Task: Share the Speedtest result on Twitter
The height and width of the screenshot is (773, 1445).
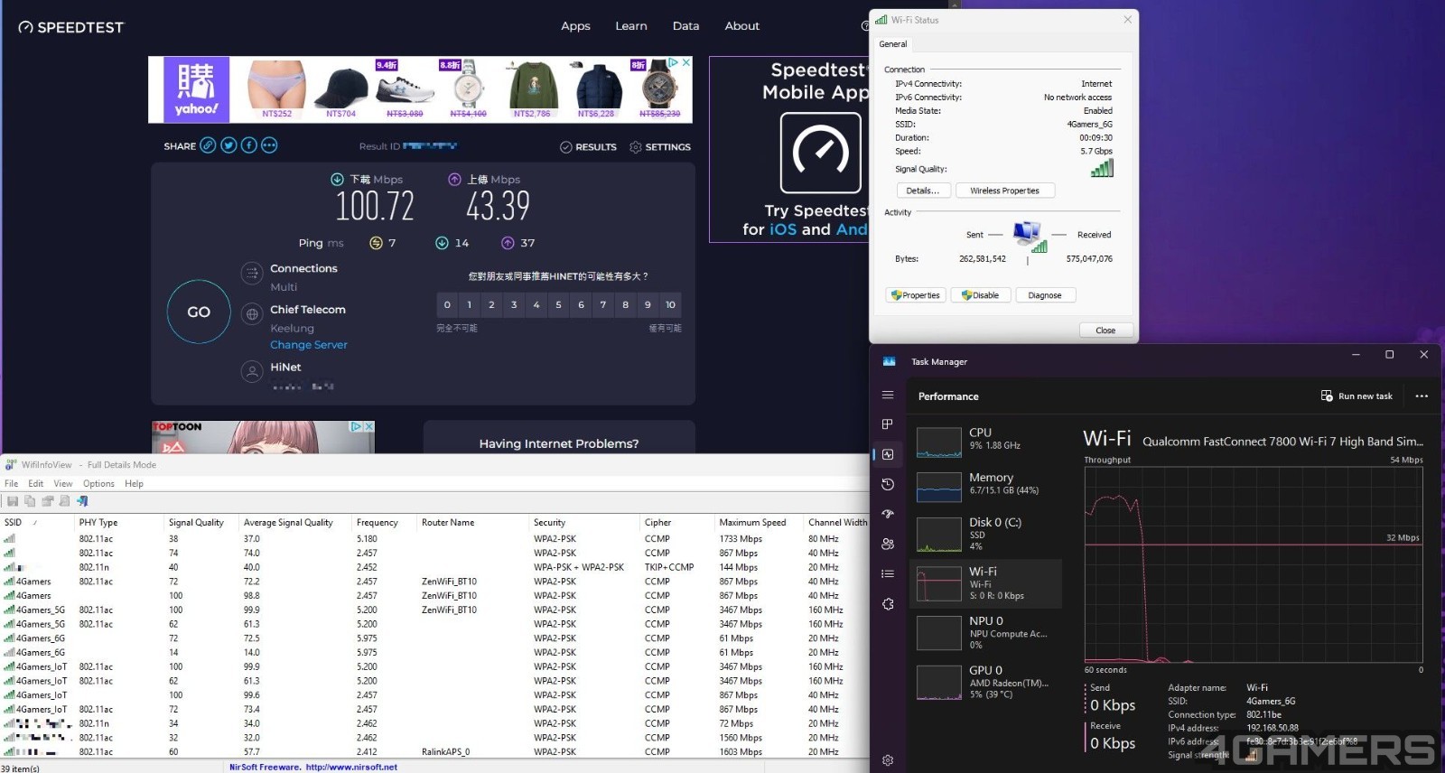Action: [x=228, y=145]
